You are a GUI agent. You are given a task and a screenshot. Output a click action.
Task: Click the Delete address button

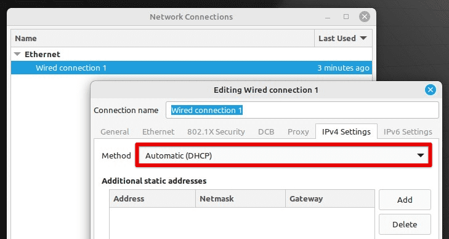point(405,224)
